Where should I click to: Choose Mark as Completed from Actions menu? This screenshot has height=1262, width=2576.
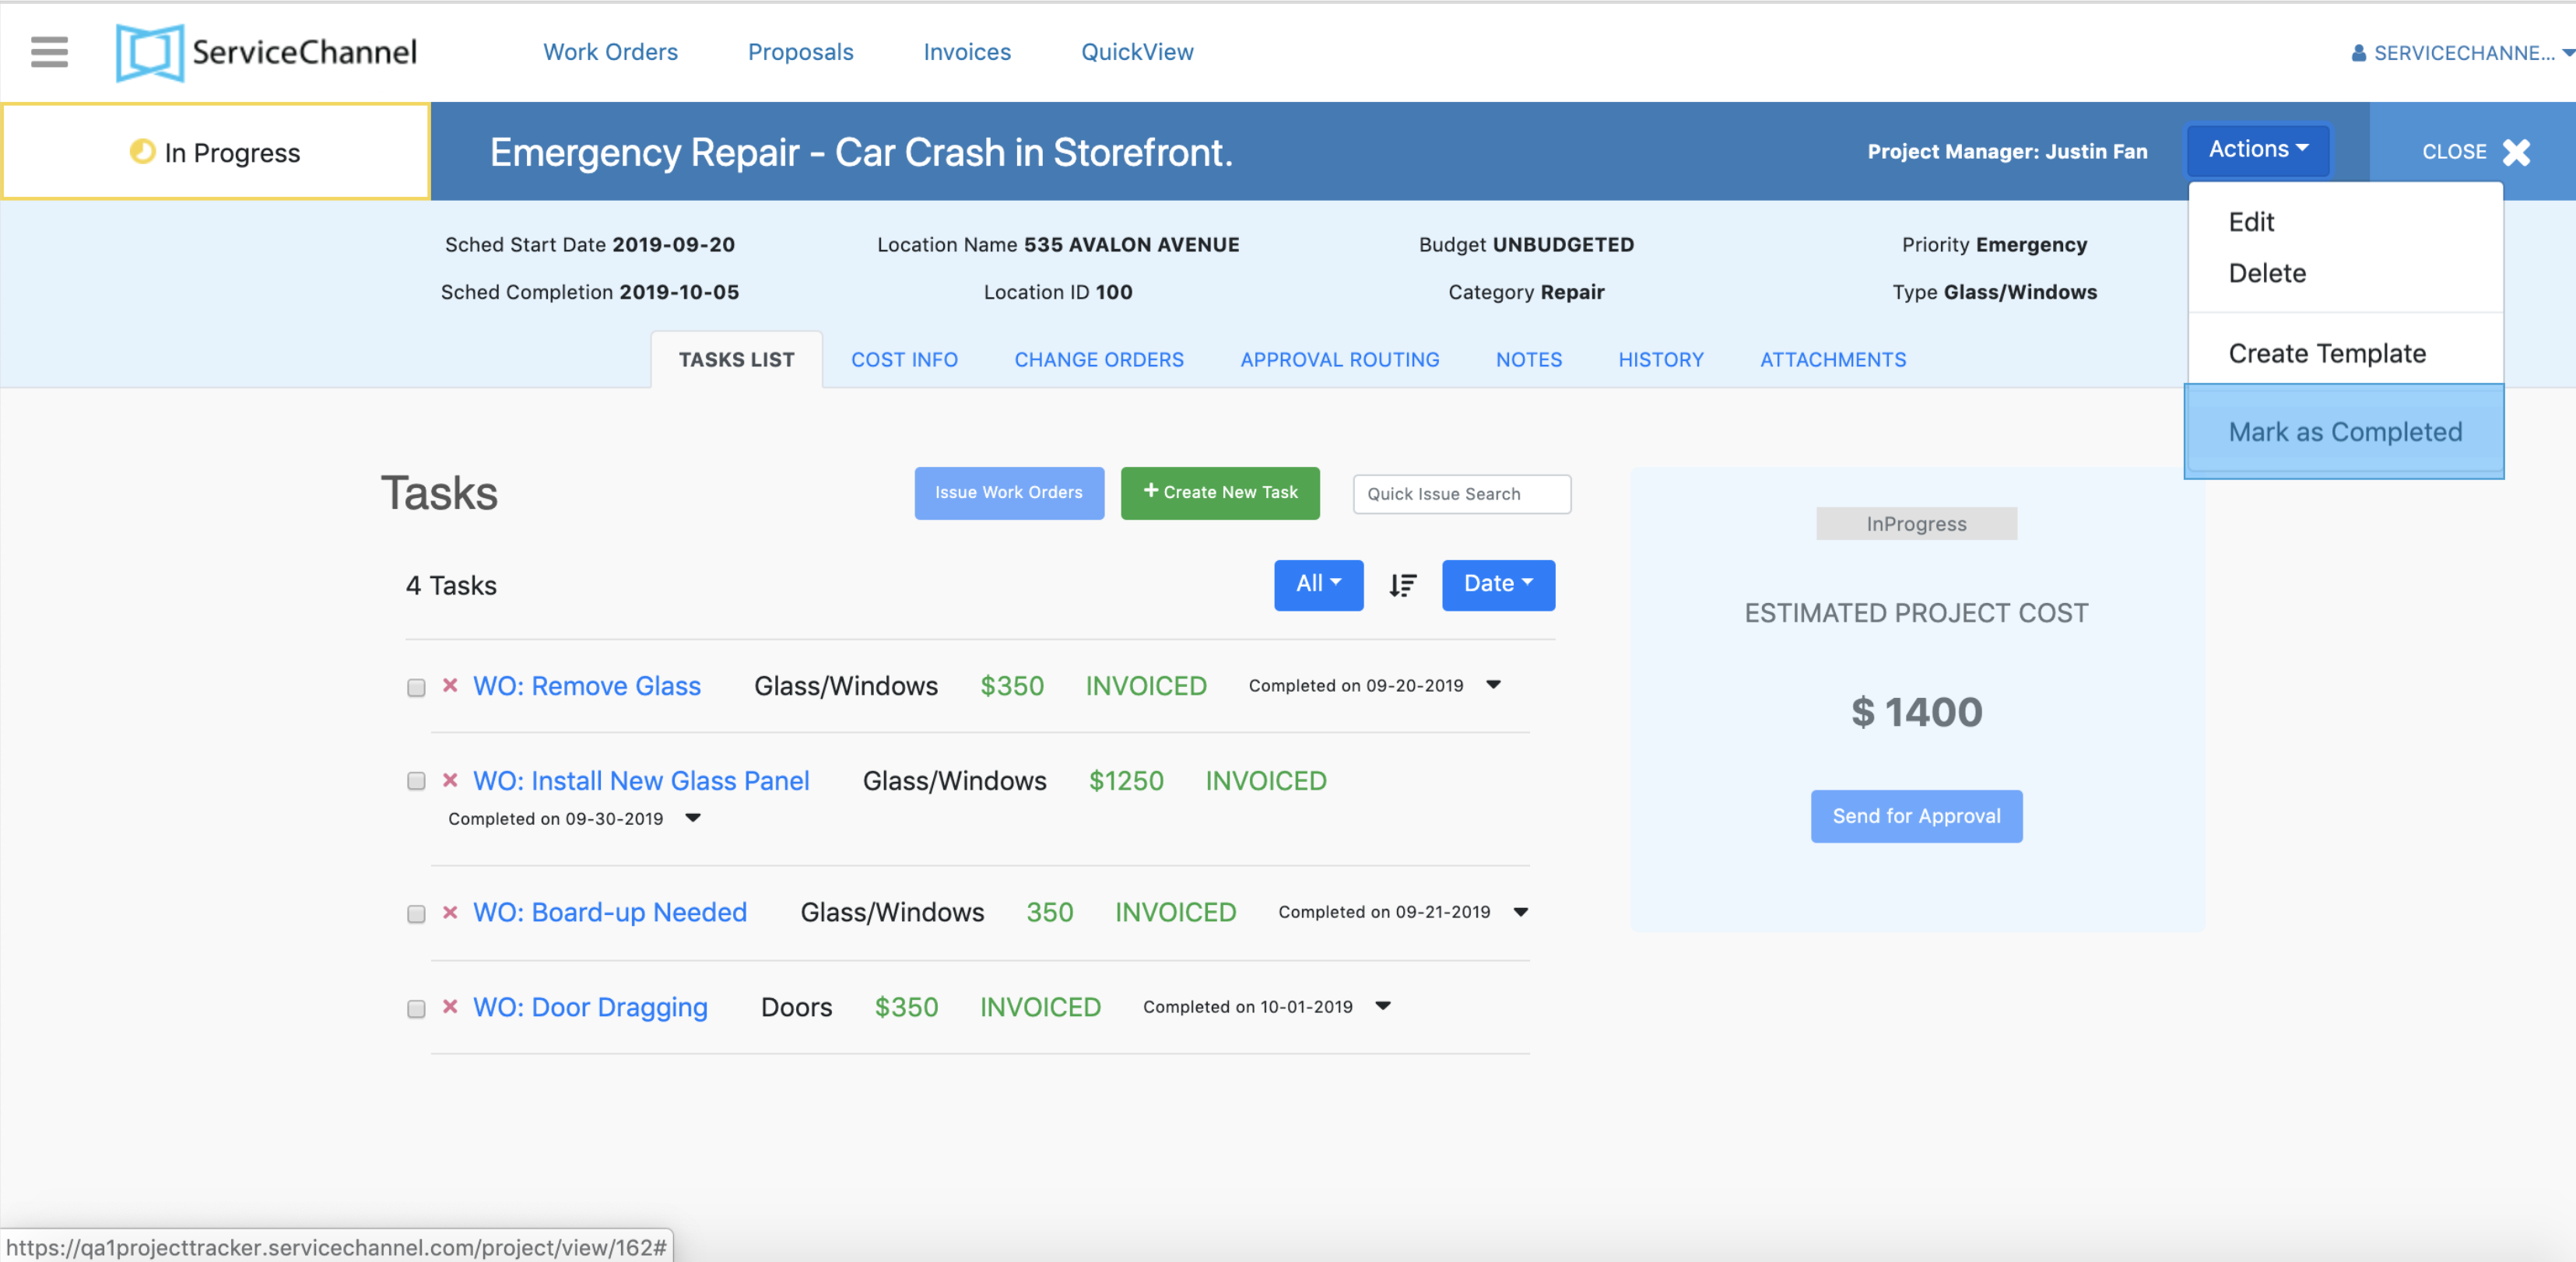click(2344, 432)
